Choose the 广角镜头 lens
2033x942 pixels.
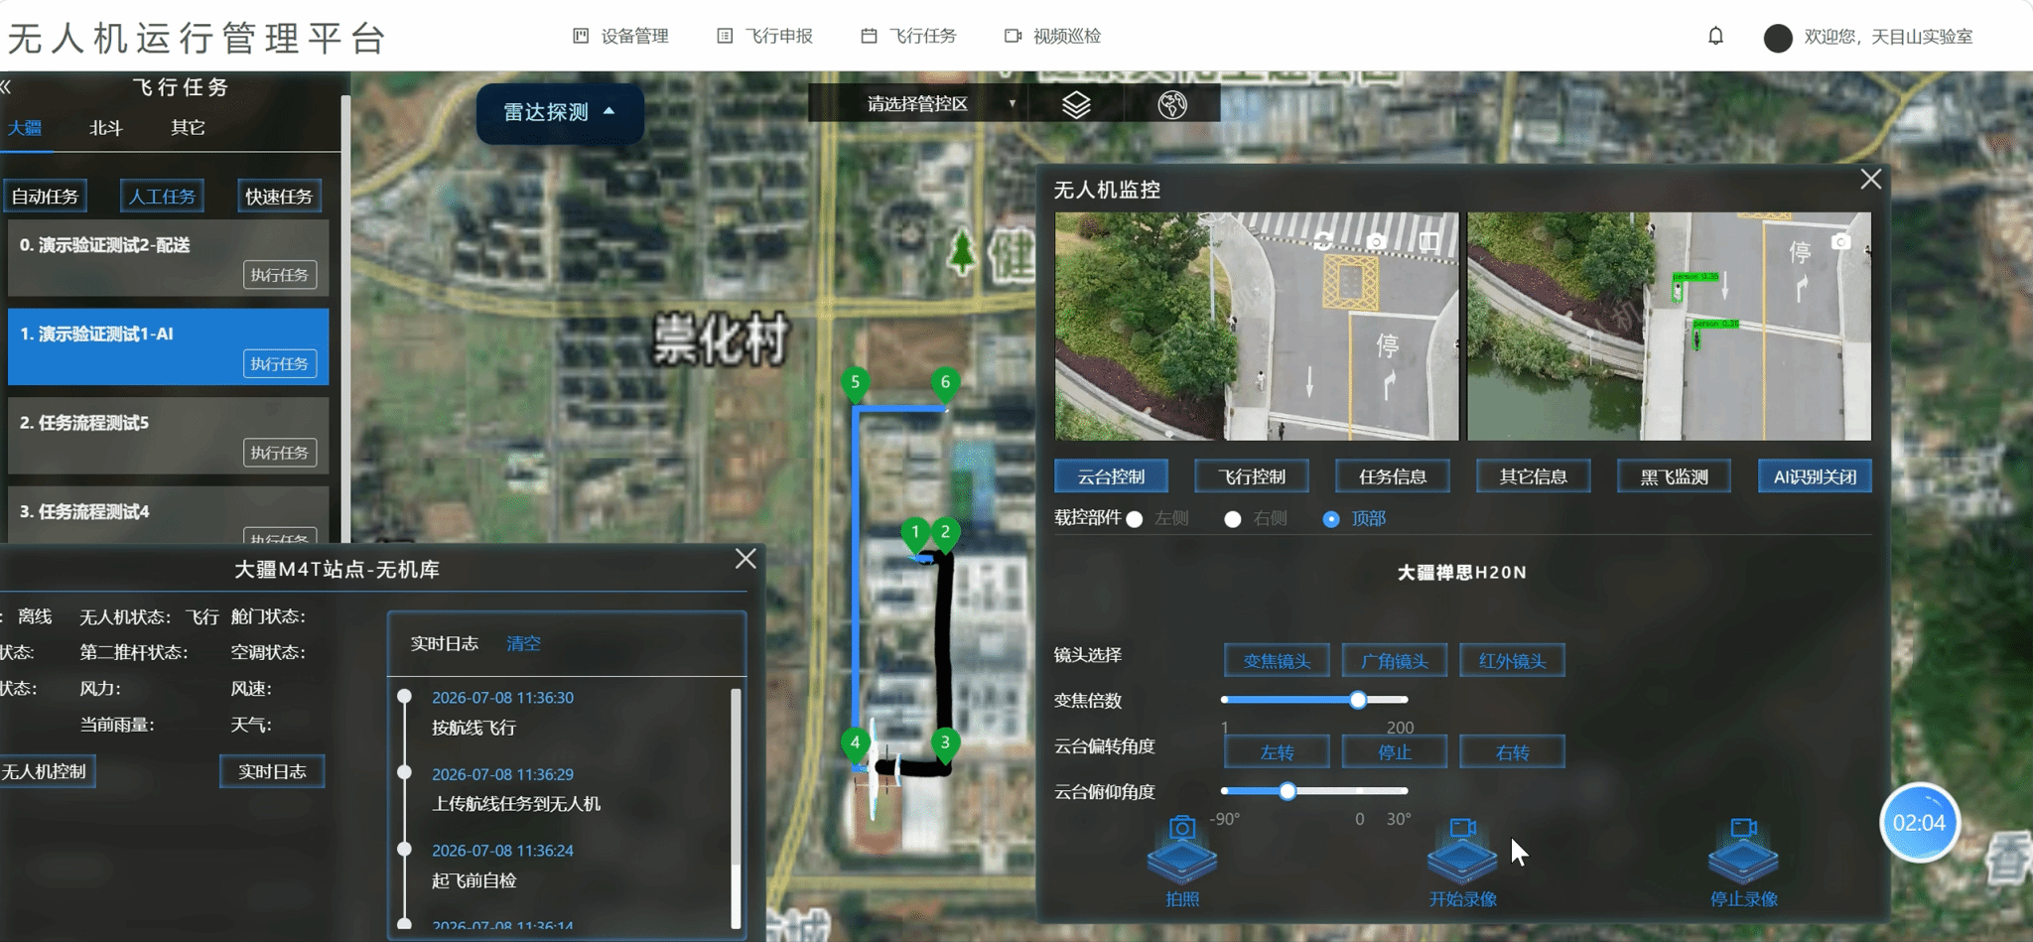point(1395,661)
